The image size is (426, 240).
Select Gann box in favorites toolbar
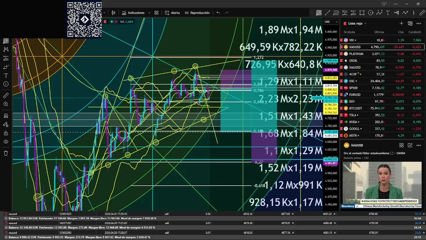(x=319, y=13)
